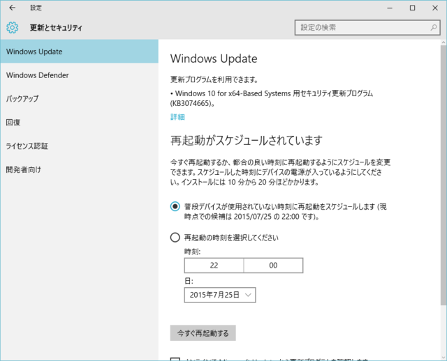Select automatic restart schedule radio button

coord(175,206)
